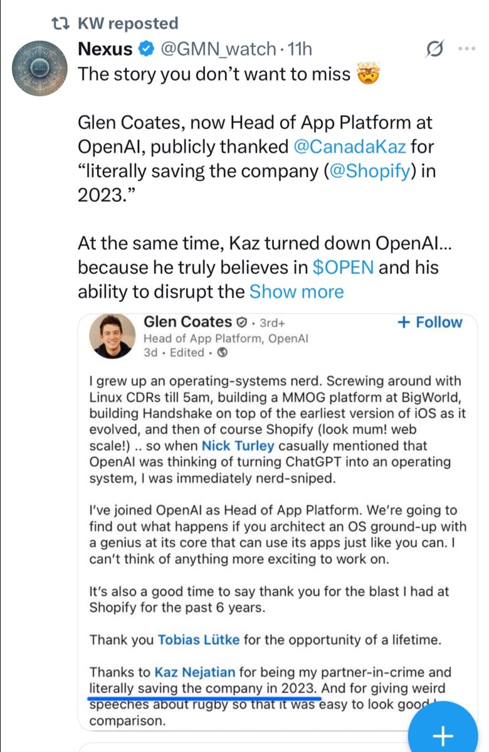This screenshot has height=752, width=489.
Task: Tap the globe visibility icon after Edited
Action: [221, 352]
